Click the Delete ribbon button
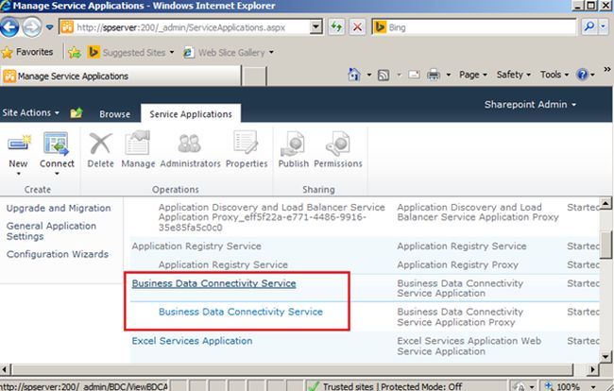 [100, 150]
